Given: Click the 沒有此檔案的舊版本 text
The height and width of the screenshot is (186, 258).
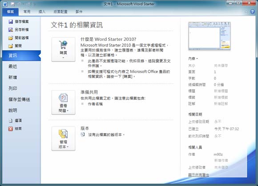Looking at the screenshot, I should [106, 135].
